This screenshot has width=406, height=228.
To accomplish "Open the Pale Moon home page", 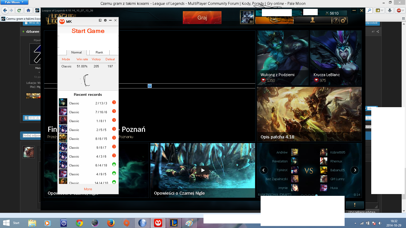I will point(28,10).
